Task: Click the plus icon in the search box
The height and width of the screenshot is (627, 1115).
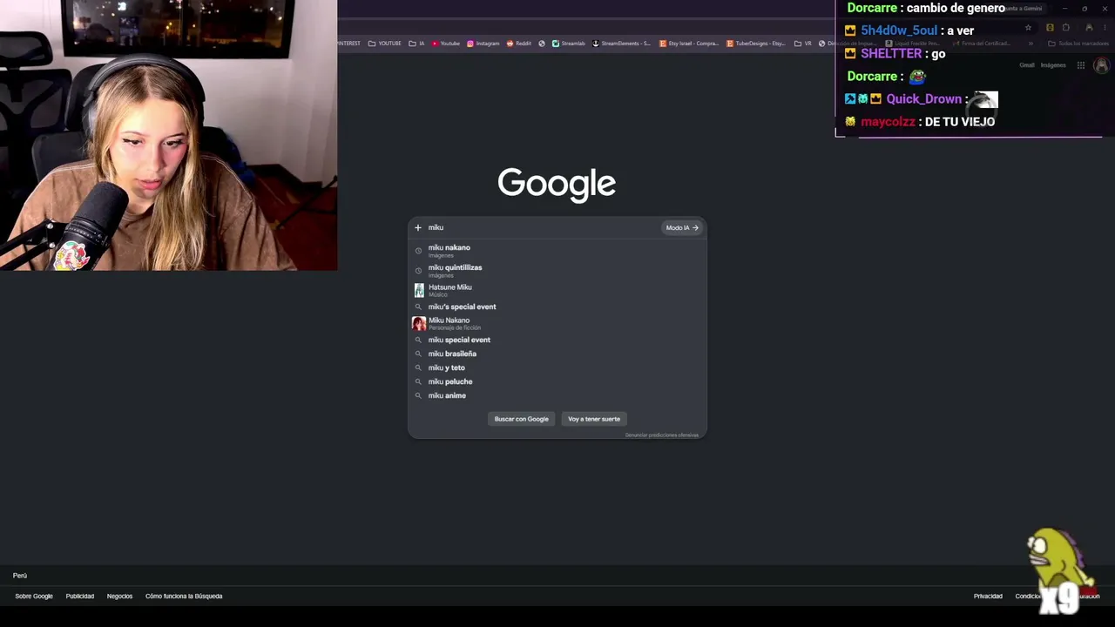Action: coord(418,228)
